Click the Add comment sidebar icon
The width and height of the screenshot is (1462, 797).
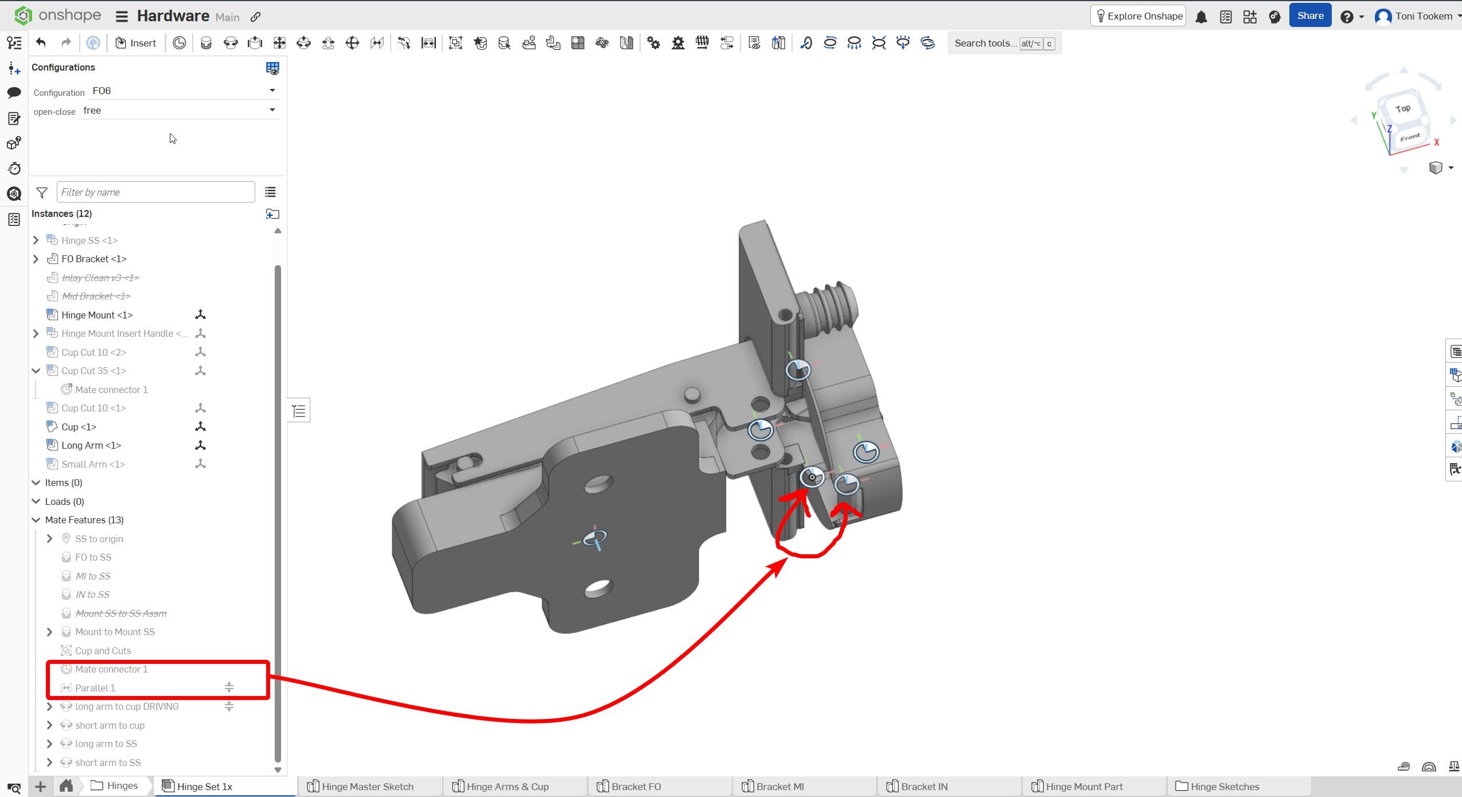click(14, 92)
